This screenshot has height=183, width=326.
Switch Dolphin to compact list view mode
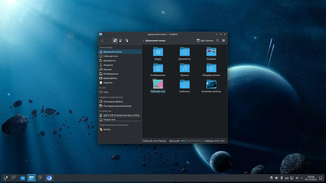pos(121,40)
